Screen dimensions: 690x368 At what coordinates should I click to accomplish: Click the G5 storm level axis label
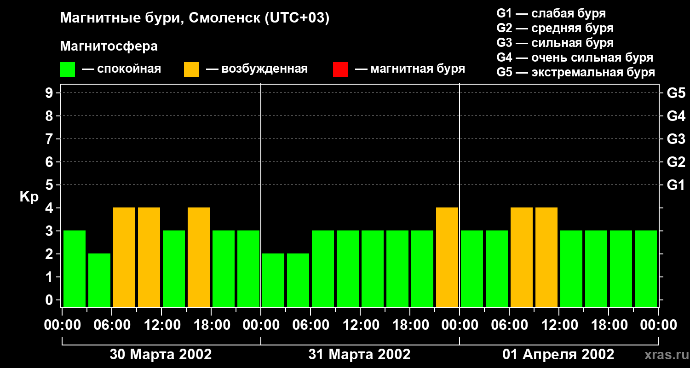click(x=676, y=93)
